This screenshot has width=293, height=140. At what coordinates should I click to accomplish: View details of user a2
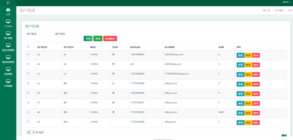coord(240,55)
